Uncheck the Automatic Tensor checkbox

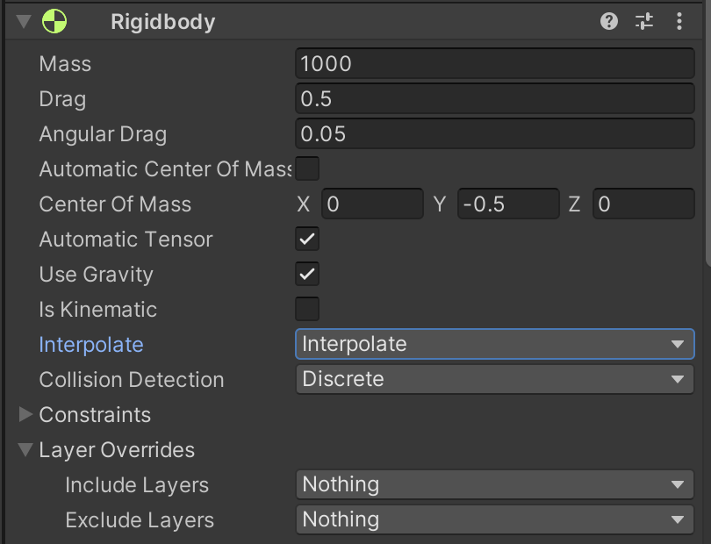[307, 239]
